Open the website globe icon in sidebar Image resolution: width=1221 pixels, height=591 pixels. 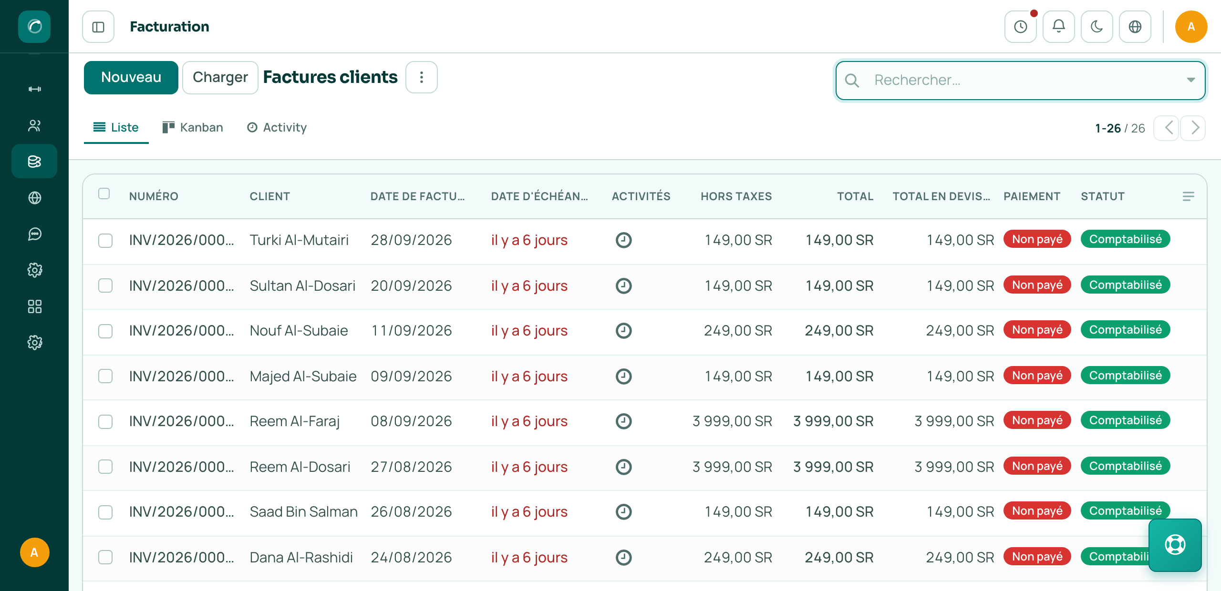(x=34, y=197)
